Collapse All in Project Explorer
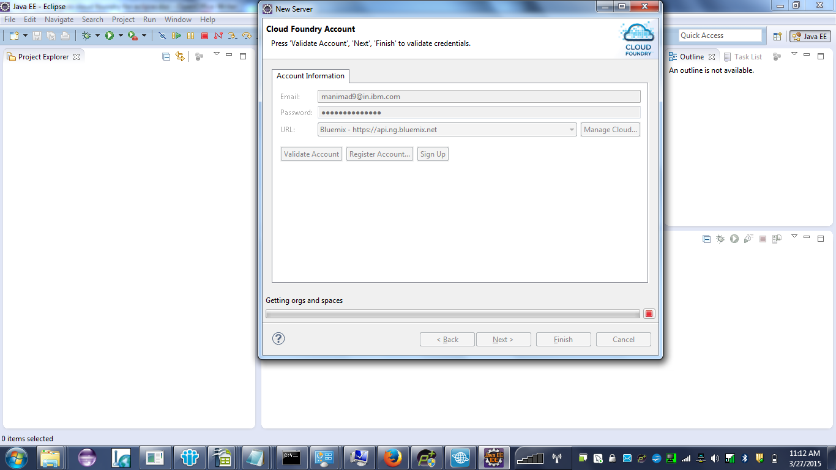This screenshot has height=470, width=836. (x=166, y=56)
